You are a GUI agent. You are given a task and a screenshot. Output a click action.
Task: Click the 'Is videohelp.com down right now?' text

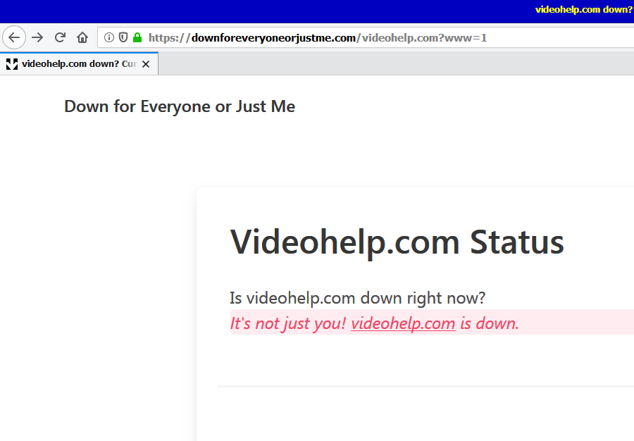coord(357,298)
